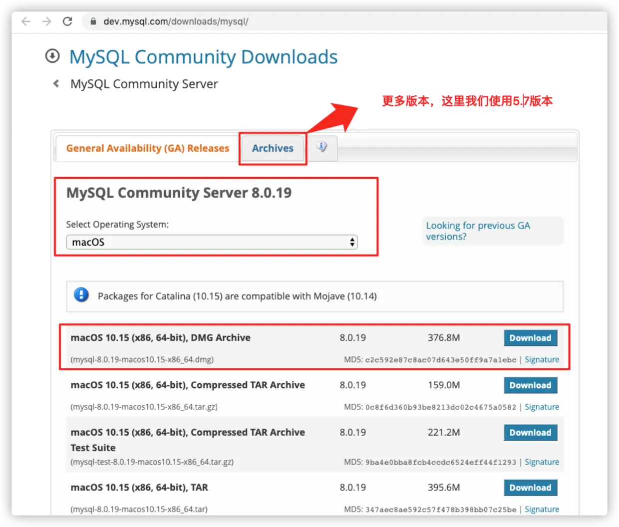
Task: Click the download circle icon beside title
Action: click(x=52, y=56)
